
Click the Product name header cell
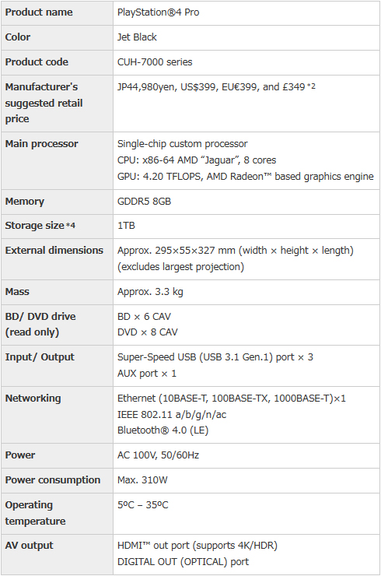(x=57, y=12)
